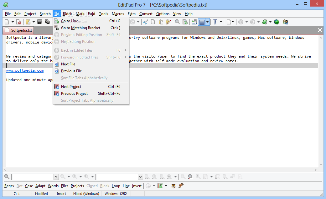Open dropdown arrow next to Open folder icon
The width and height of the screenshot is (326, 199).
(34, 22)
